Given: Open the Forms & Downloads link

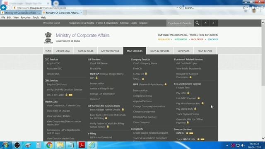Looking at the screenshot, I should [107, 23].
